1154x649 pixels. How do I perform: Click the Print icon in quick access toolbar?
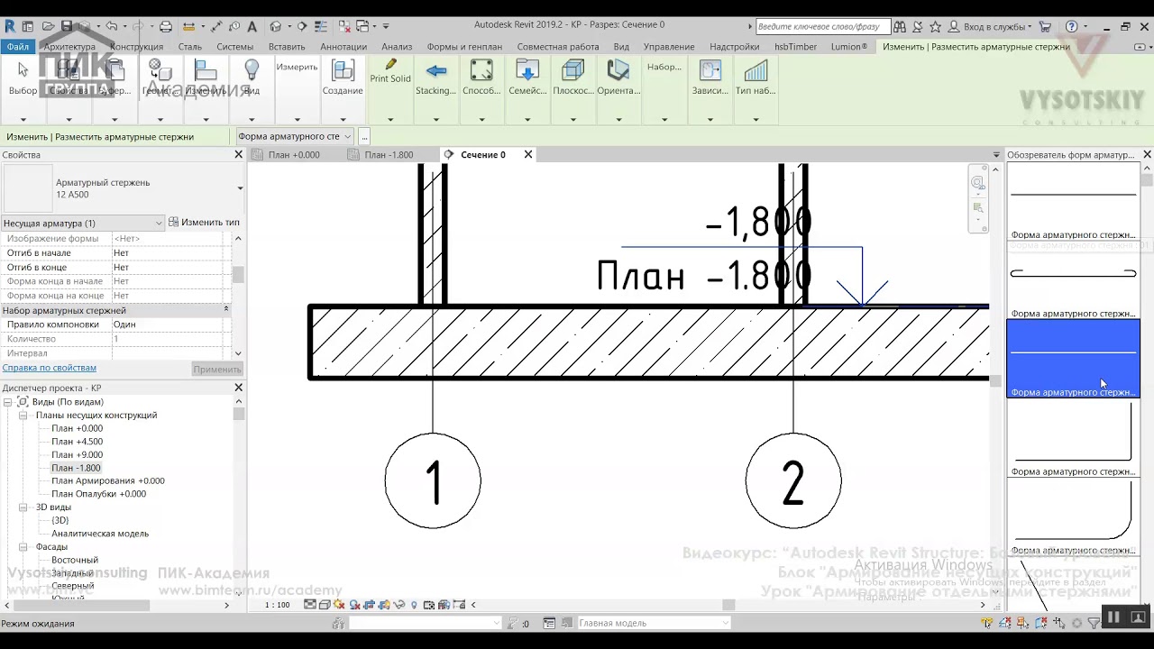click(165, 26)
